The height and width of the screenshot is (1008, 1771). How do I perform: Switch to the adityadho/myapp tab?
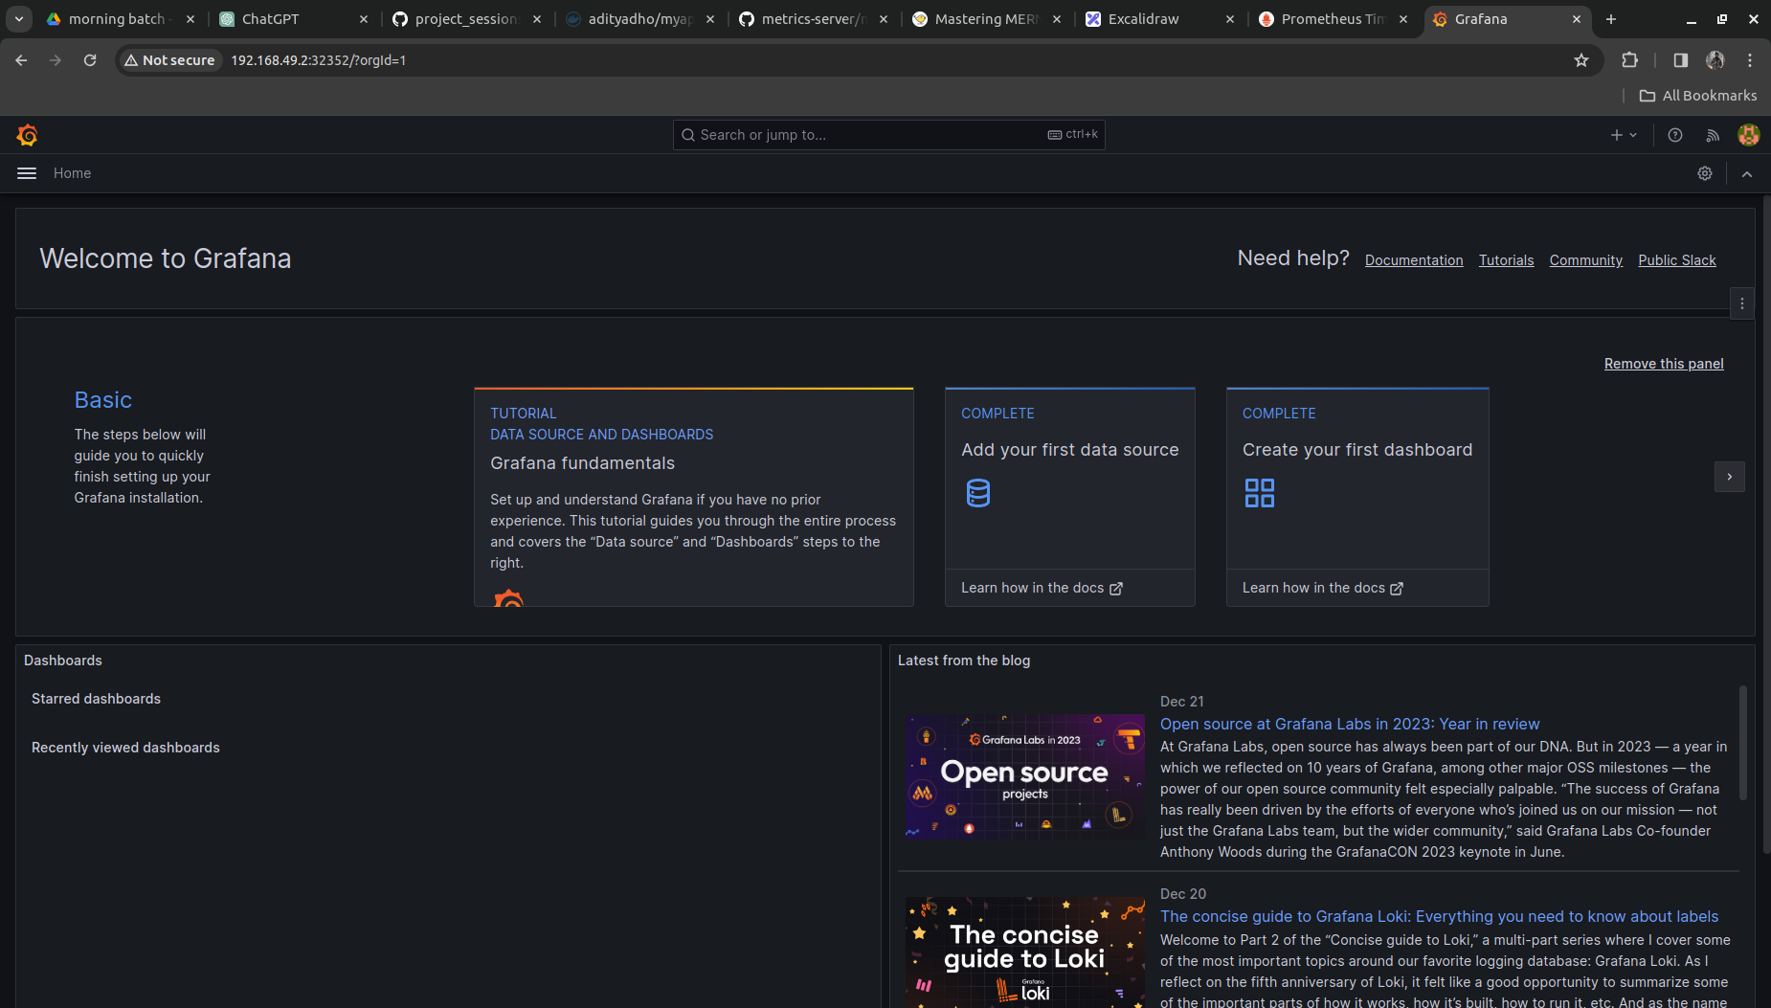640,19
